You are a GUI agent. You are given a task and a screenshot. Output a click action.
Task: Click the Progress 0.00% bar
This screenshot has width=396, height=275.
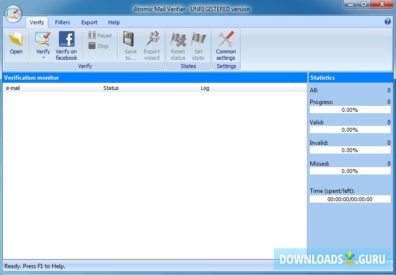pos(350,110)
